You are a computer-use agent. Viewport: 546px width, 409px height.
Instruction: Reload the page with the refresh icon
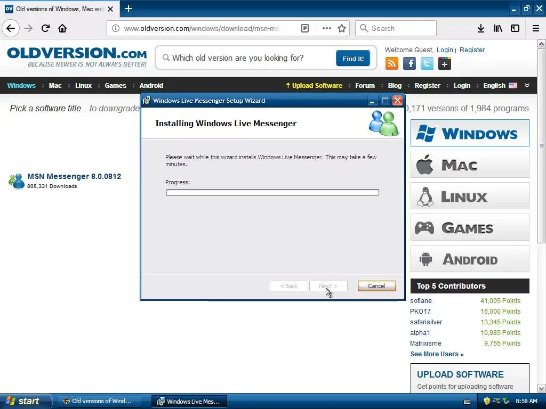(45, 28)
